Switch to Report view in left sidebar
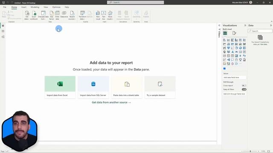 [x=3, y=25]
